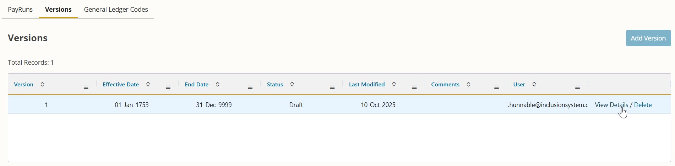Screen dimensions: 675x166
Task: Open Comments column hamburger menu
Action: 497,87
